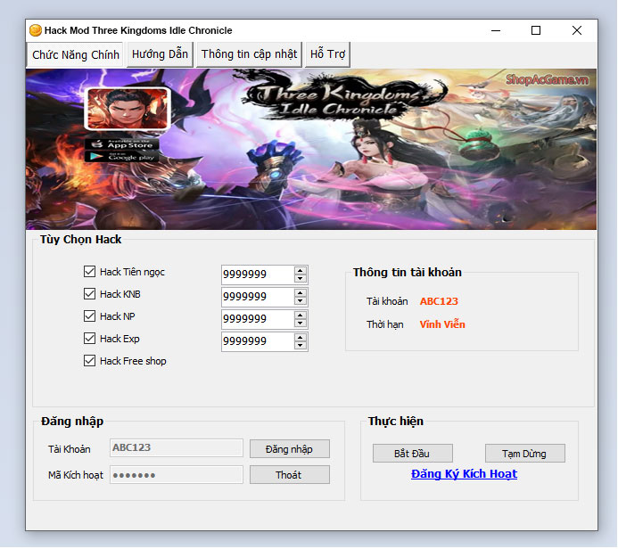Click the Google Play badge in the banner
Viewport: 618px width, 549px height.
(122, 157)
